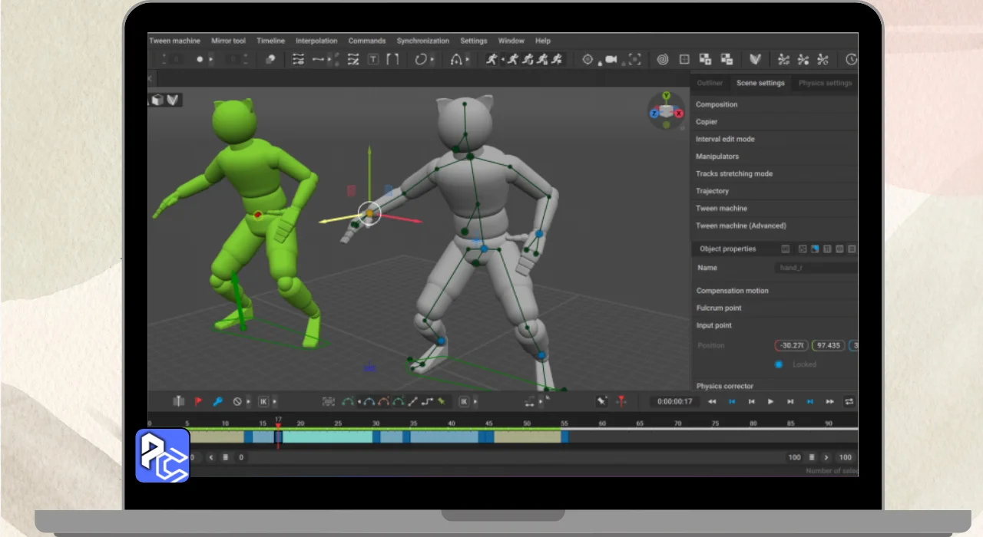Click the clock icon at toolbar's right end

point(851,60)
